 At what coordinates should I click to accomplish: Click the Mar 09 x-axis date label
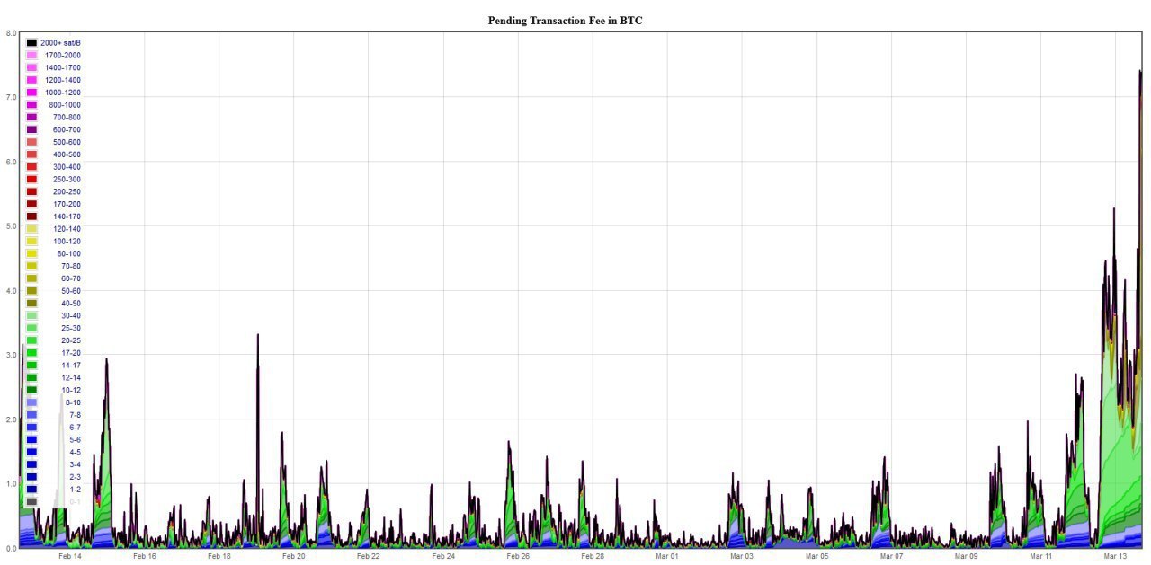[967, 557]
